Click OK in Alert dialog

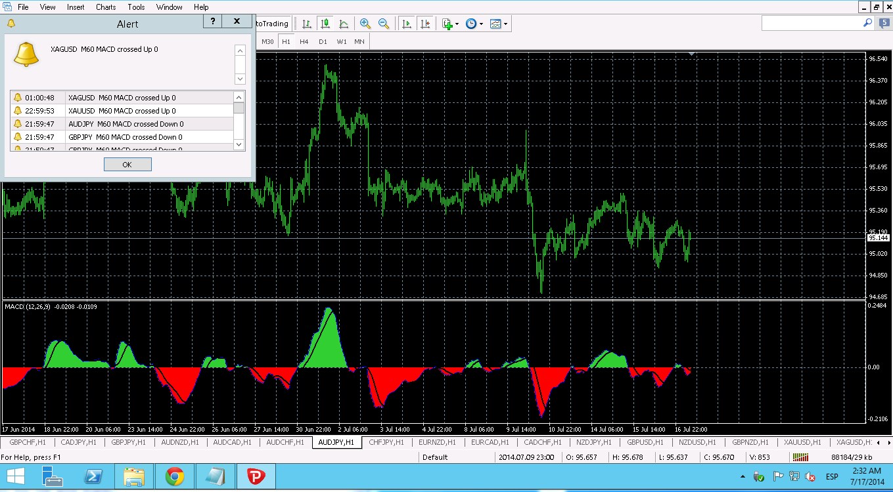(x=127, y=165)
